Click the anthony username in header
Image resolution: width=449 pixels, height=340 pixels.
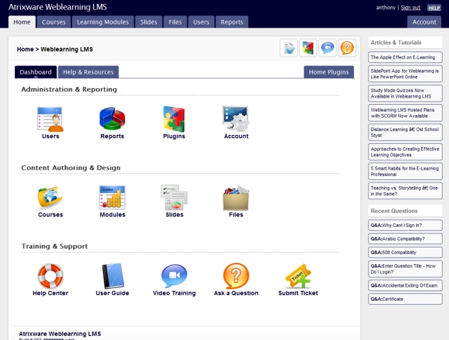(386, 8)
